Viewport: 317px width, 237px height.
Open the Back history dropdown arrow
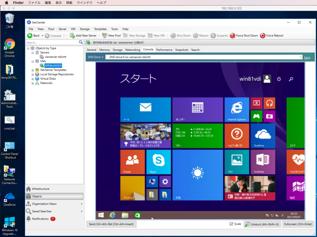coord(42,36)
